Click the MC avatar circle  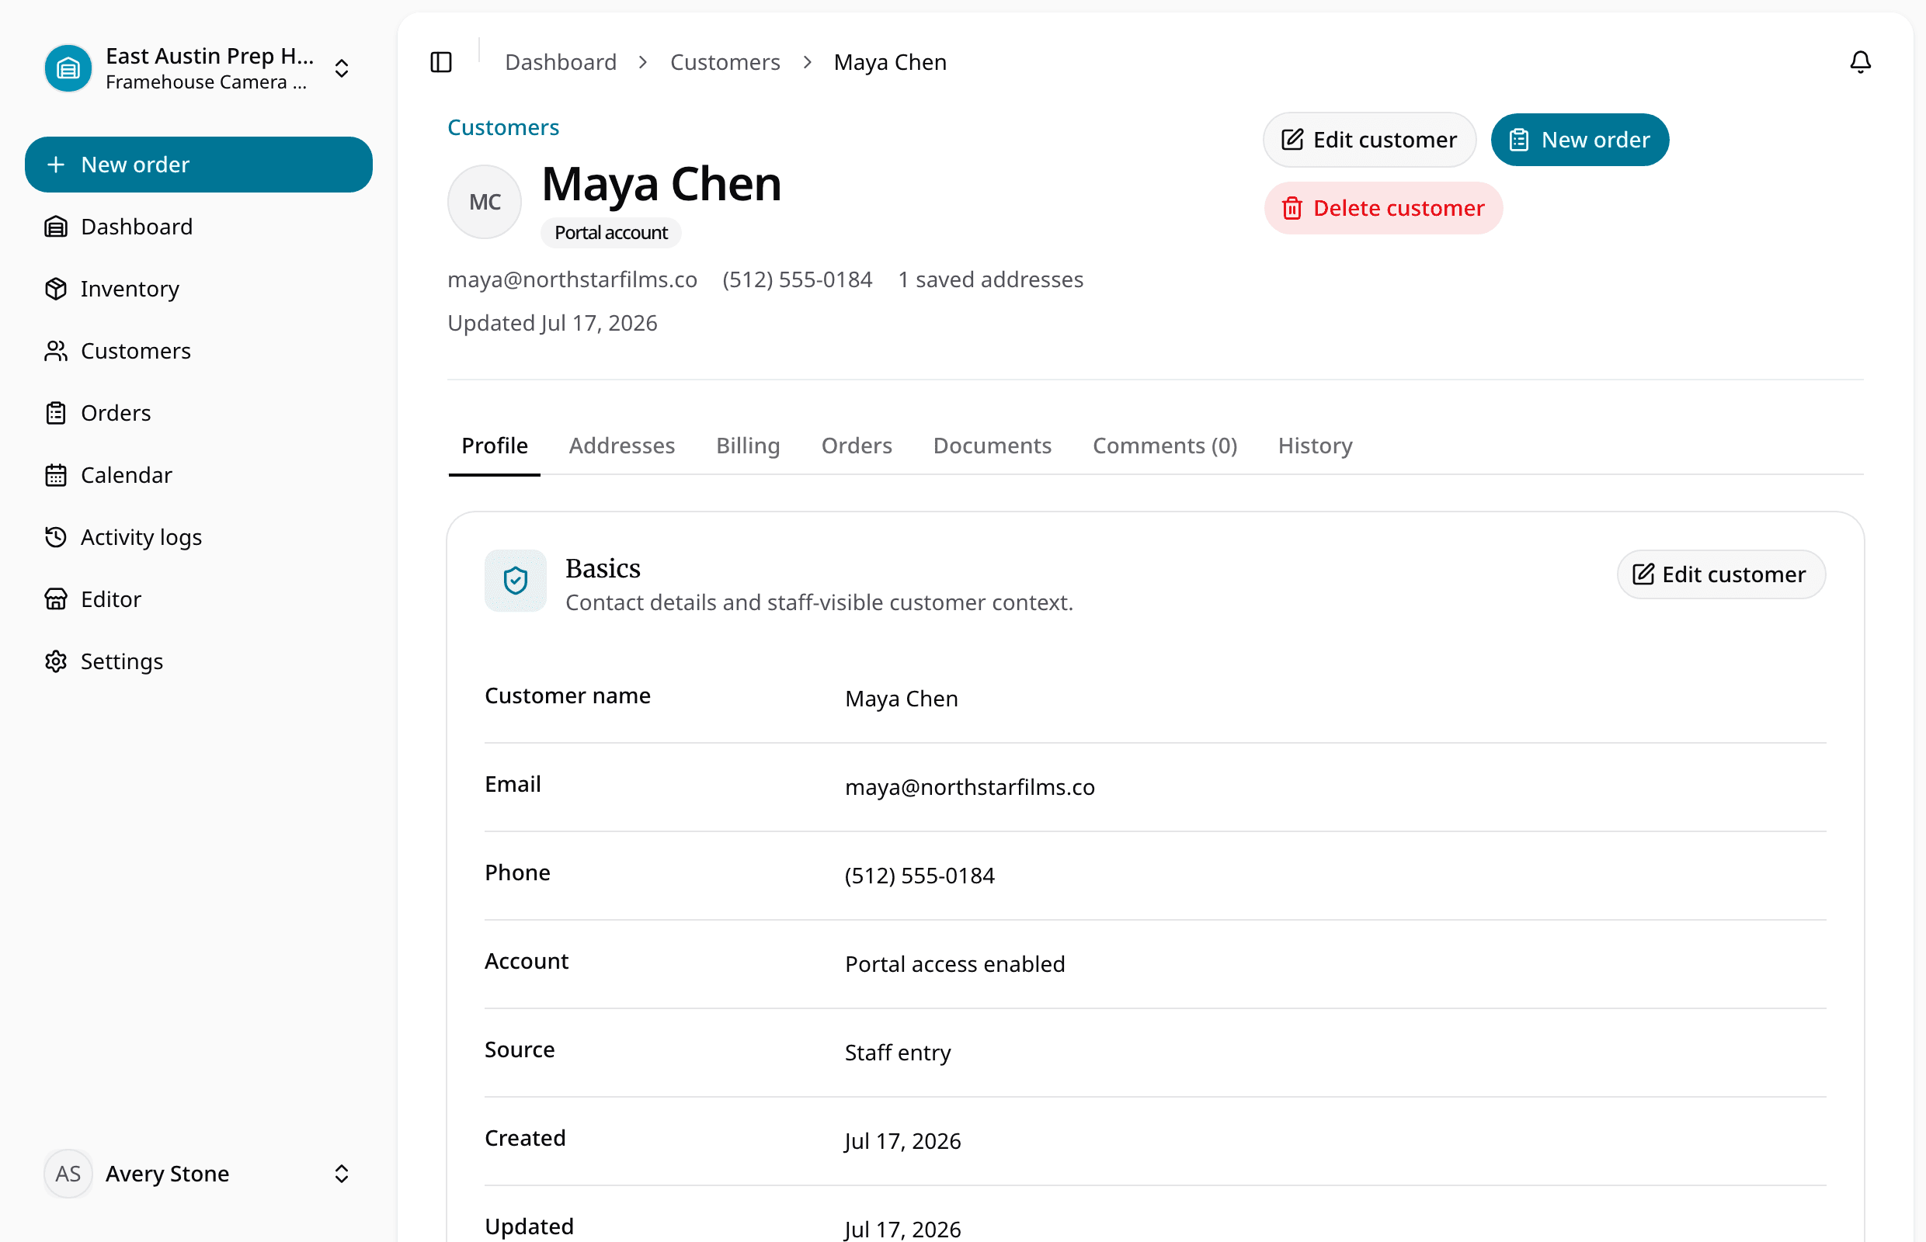[x=484, y=202]
